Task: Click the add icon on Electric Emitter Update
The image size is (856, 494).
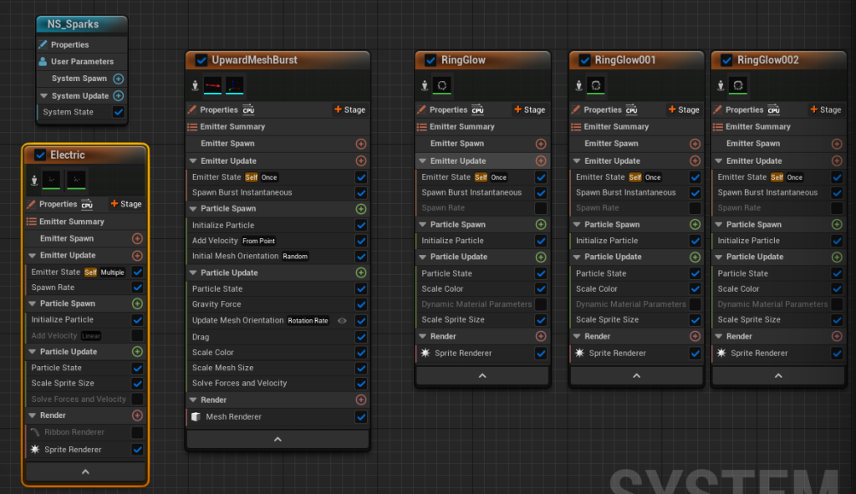Action: (x=137, y=256)
